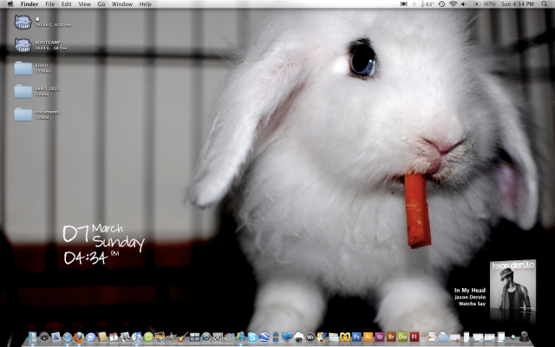
Task: Open the File menu
Action: [x=49, y=4]
